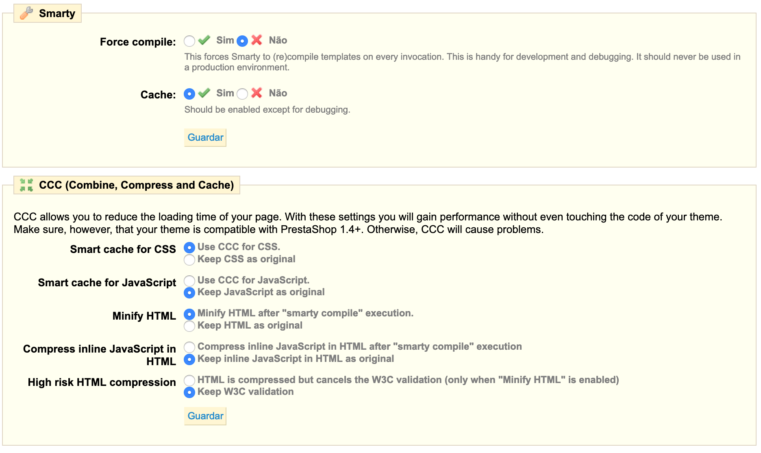
Task: Click red X icon for Cache
Action: [257, 93]
